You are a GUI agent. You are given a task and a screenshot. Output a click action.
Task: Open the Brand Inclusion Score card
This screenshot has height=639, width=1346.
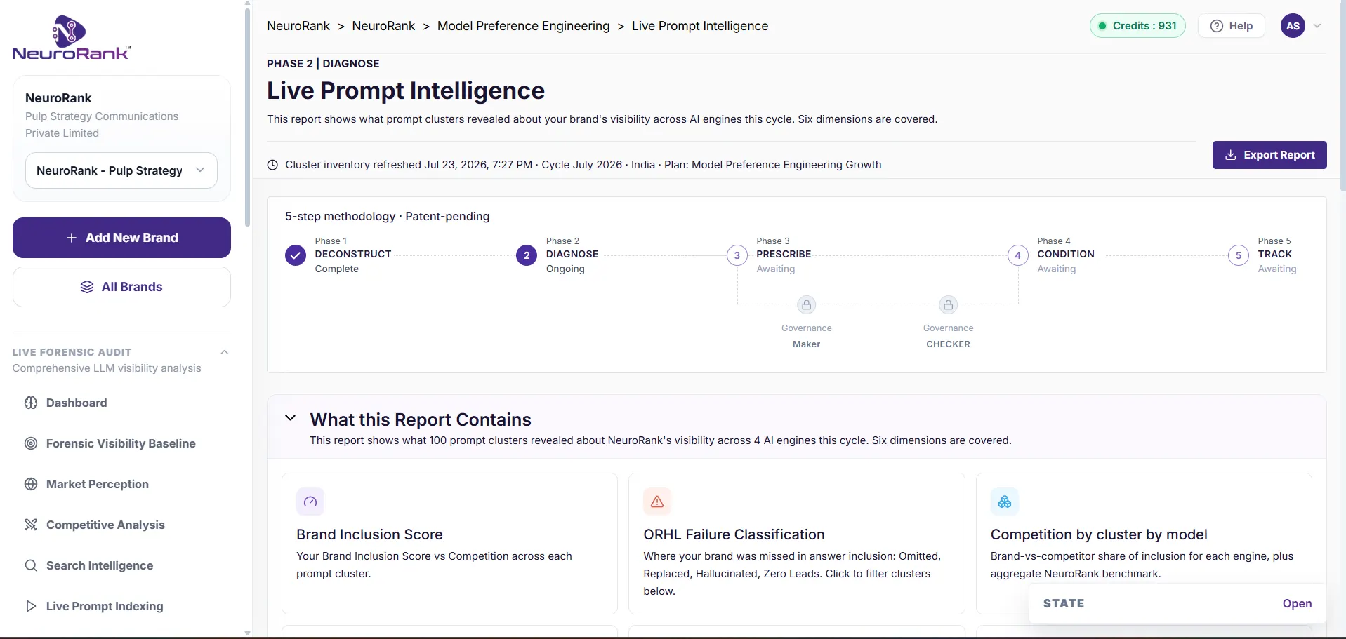click(449, 544)
